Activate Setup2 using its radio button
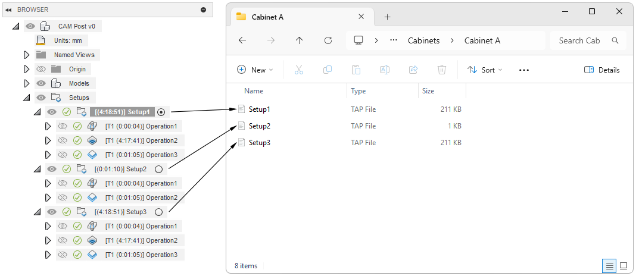This screenshot has width=636, height=276. (158, 169)
